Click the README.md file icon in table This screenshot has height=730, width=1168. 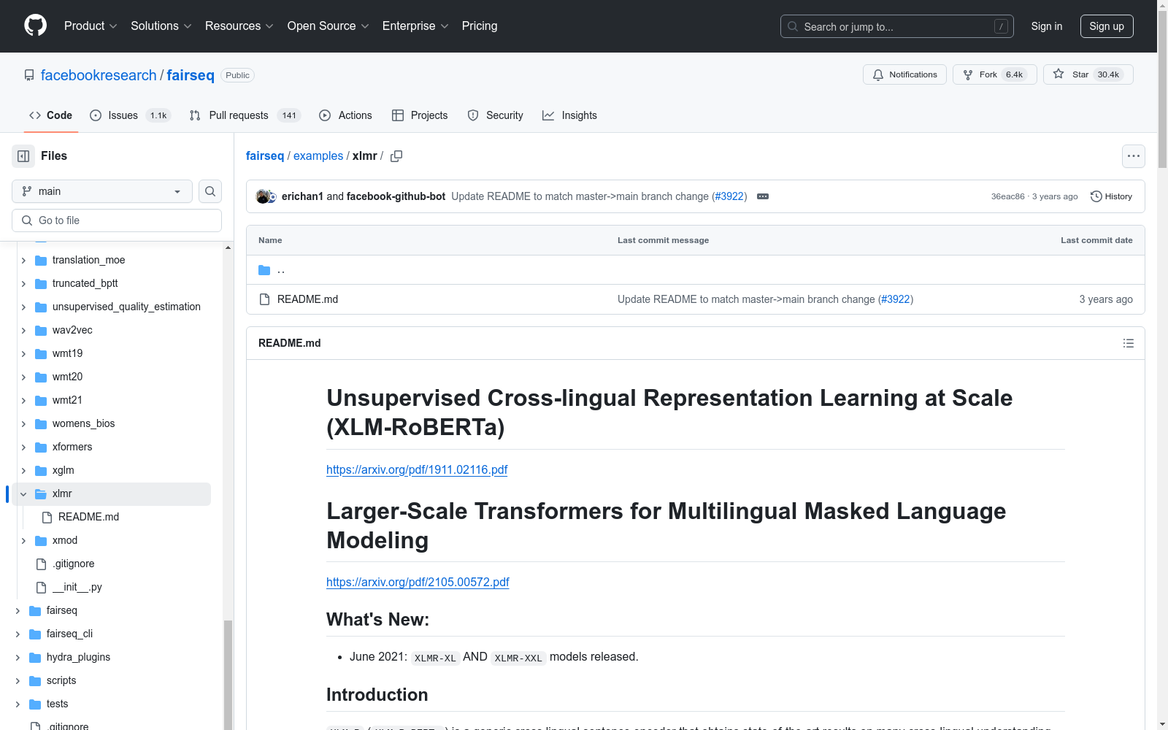(x=265, y=299)
